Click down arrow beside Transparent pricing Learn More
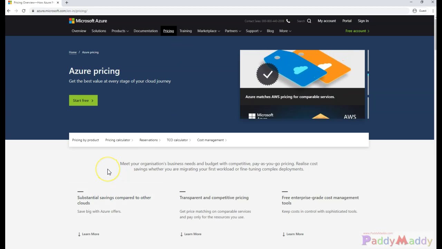This screenshot has height=249, width=442. tap(181, 234)
